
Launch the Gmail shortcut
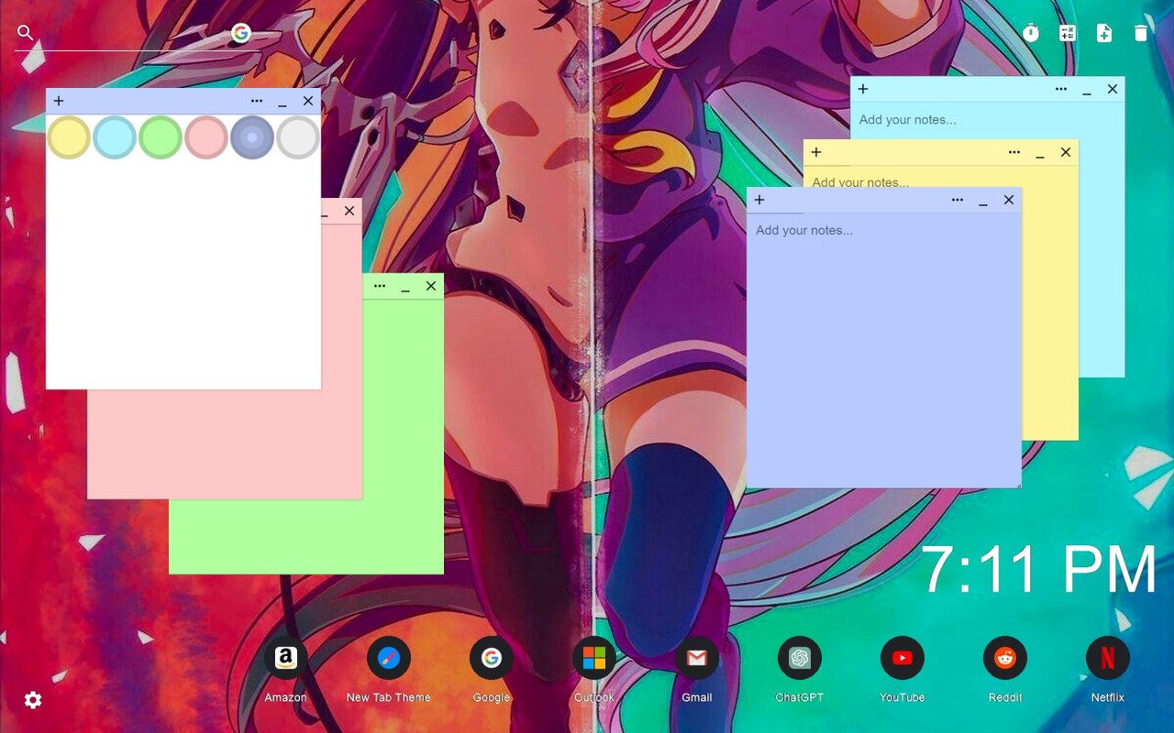click(697, 658)
